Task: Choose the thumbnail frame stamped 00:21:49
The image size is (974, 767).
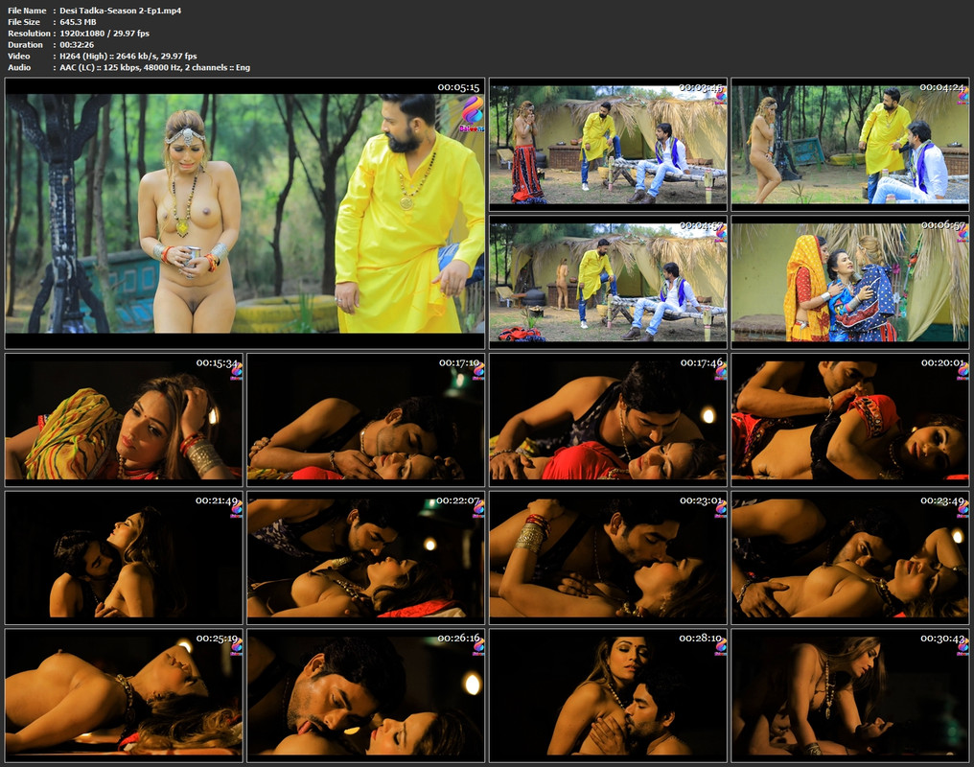Action: pyautogui.click(x=124, y=558)
